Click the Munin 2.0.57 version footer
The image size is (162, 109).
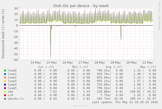(x=81, y=106)
